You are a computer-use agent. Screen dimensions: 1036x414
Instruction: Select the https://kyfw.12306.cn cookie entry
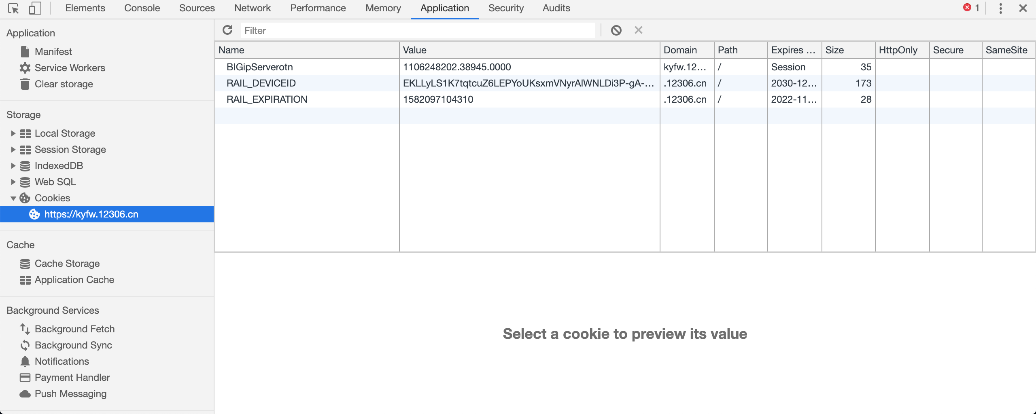point(91,214)
